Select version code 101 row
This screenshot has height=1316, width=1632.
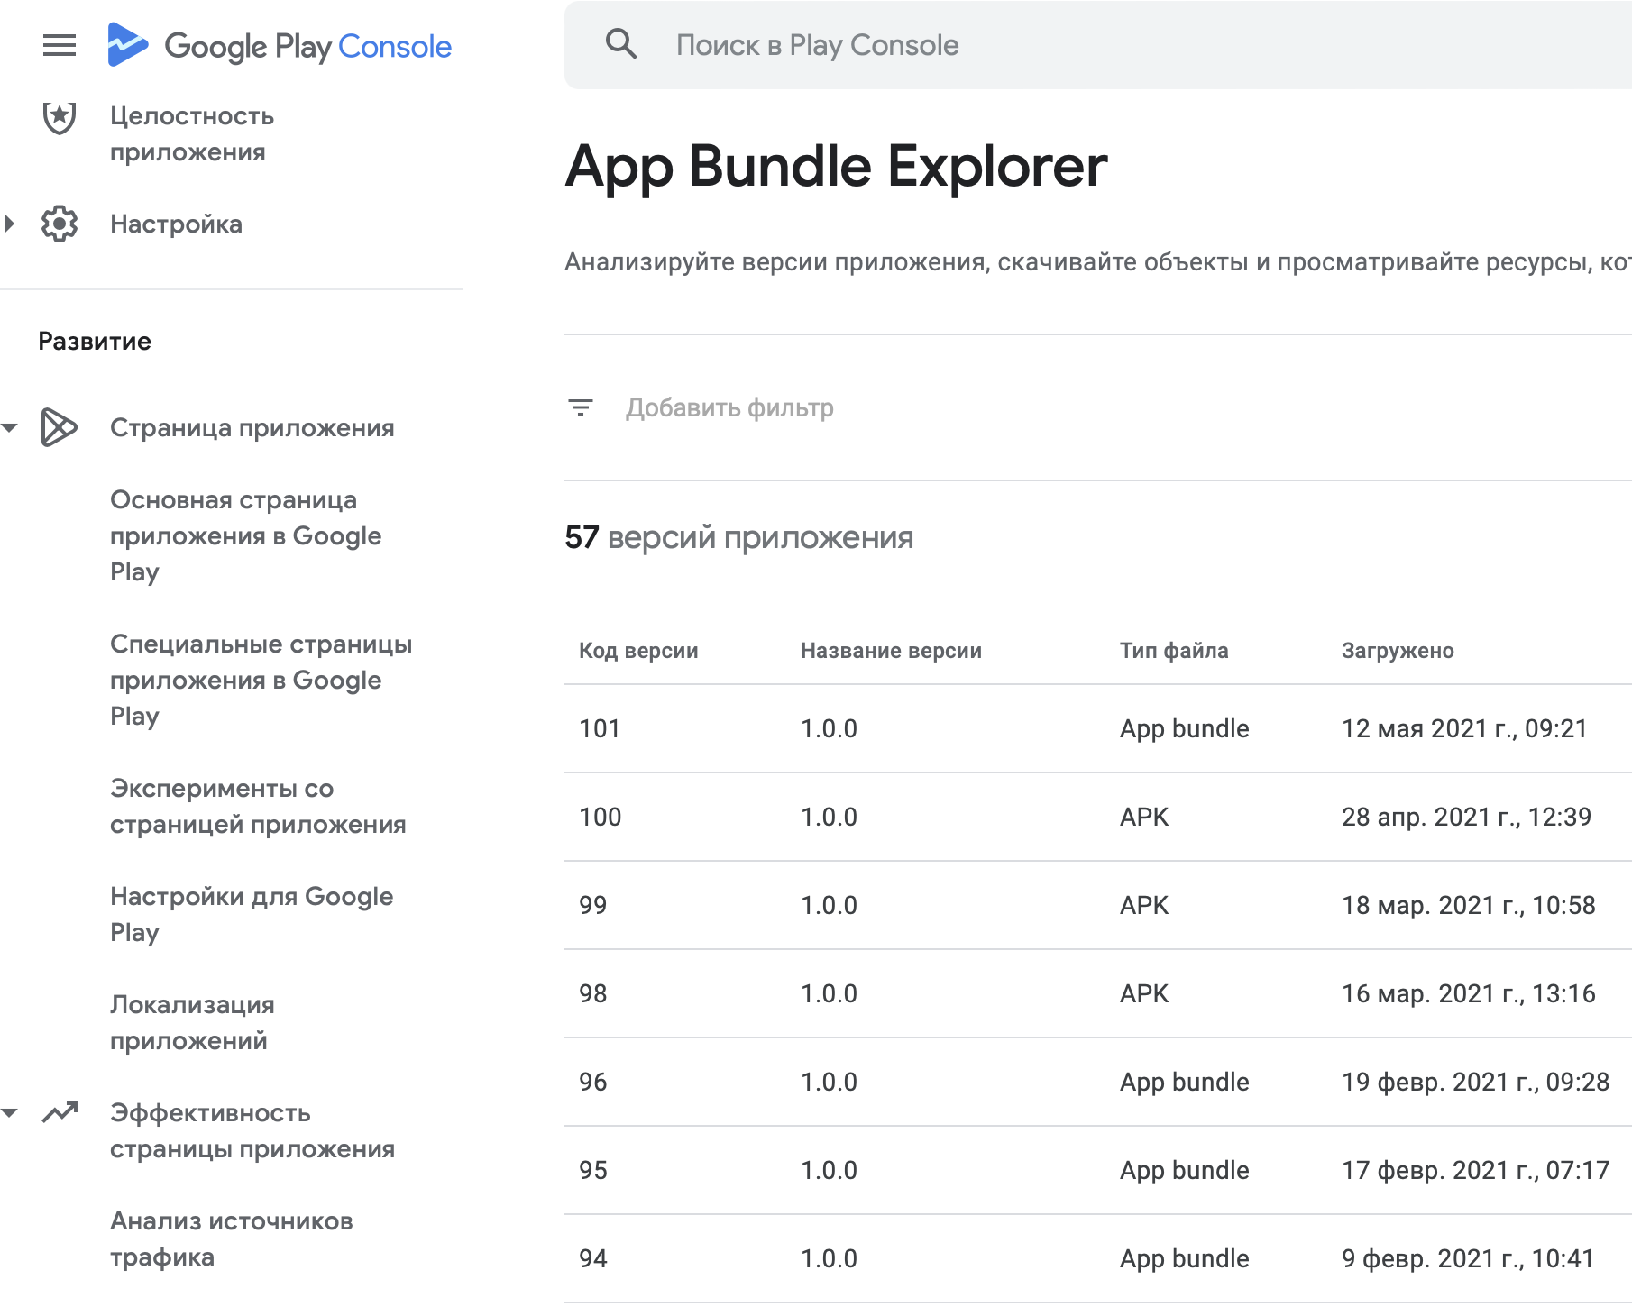(1098, 728)
